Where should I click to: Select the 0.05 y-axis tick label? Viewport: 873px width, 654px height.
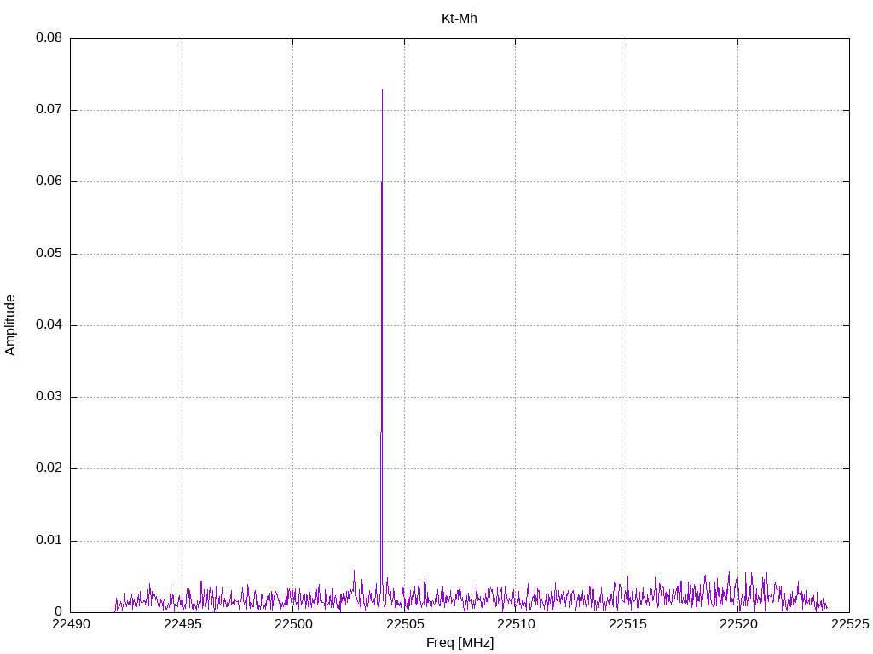49,254
